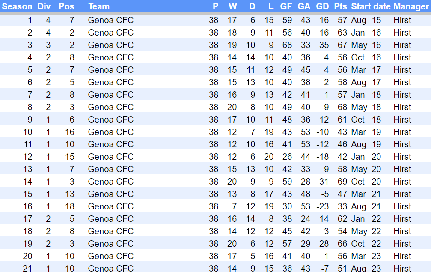431x272 pixels.
Task: Select the Manager column header
Action: (x=411, y=6)
